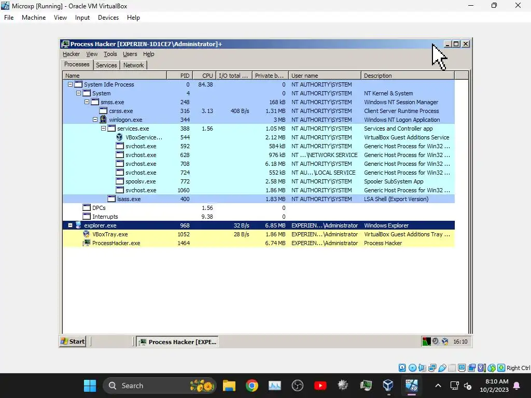Collapse the System process node

coord(79,93)
